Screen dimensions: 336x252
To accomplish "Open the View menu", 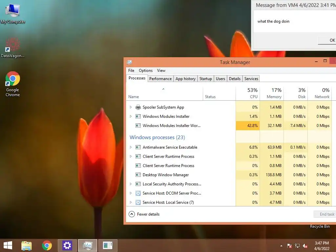I will (161, 71).
